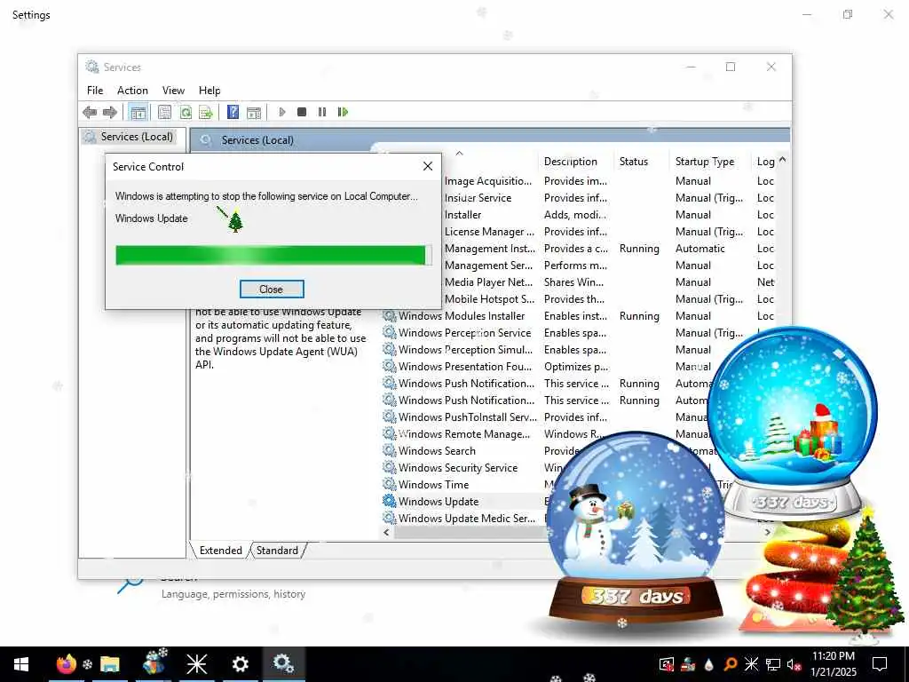Click Close button in Service Control dialog

272,289
